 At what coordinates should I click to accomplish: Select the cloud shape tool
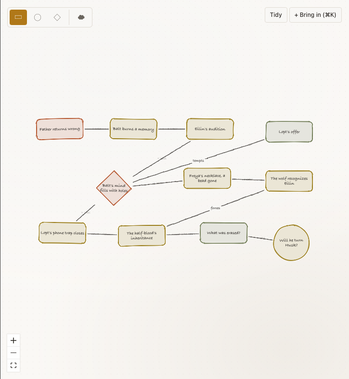[81, 17]
